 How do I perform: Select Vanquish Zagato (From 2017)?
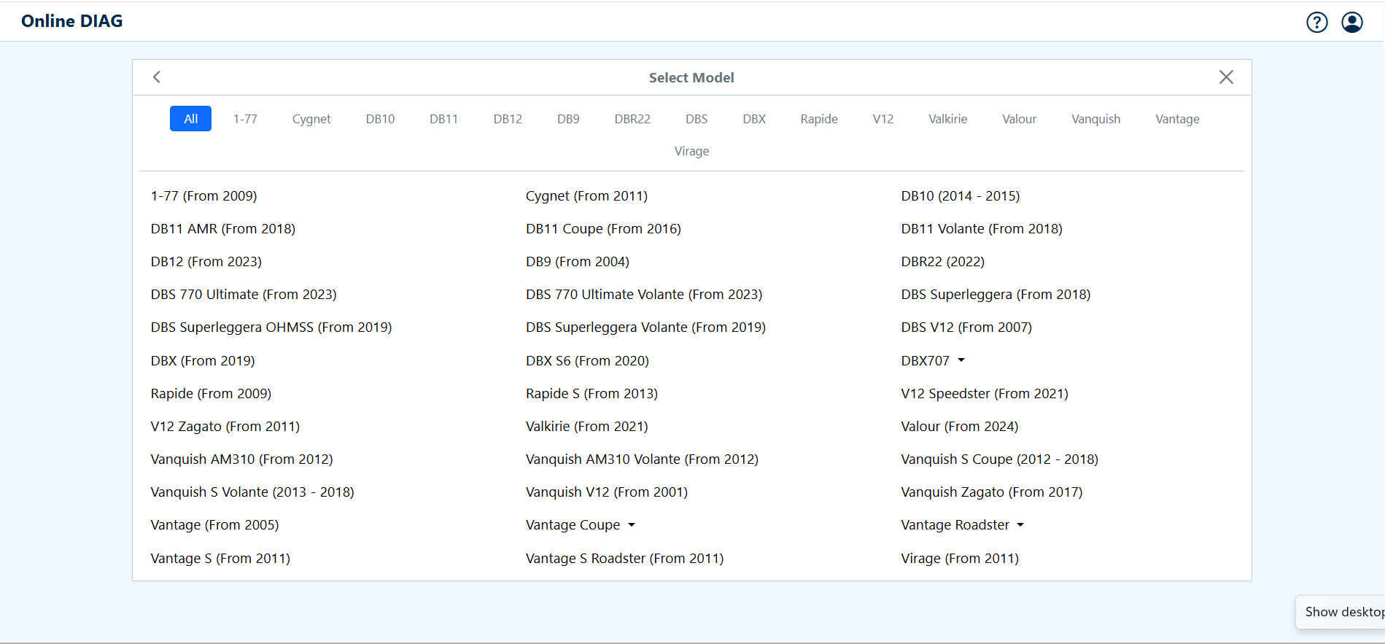(991, 492)
